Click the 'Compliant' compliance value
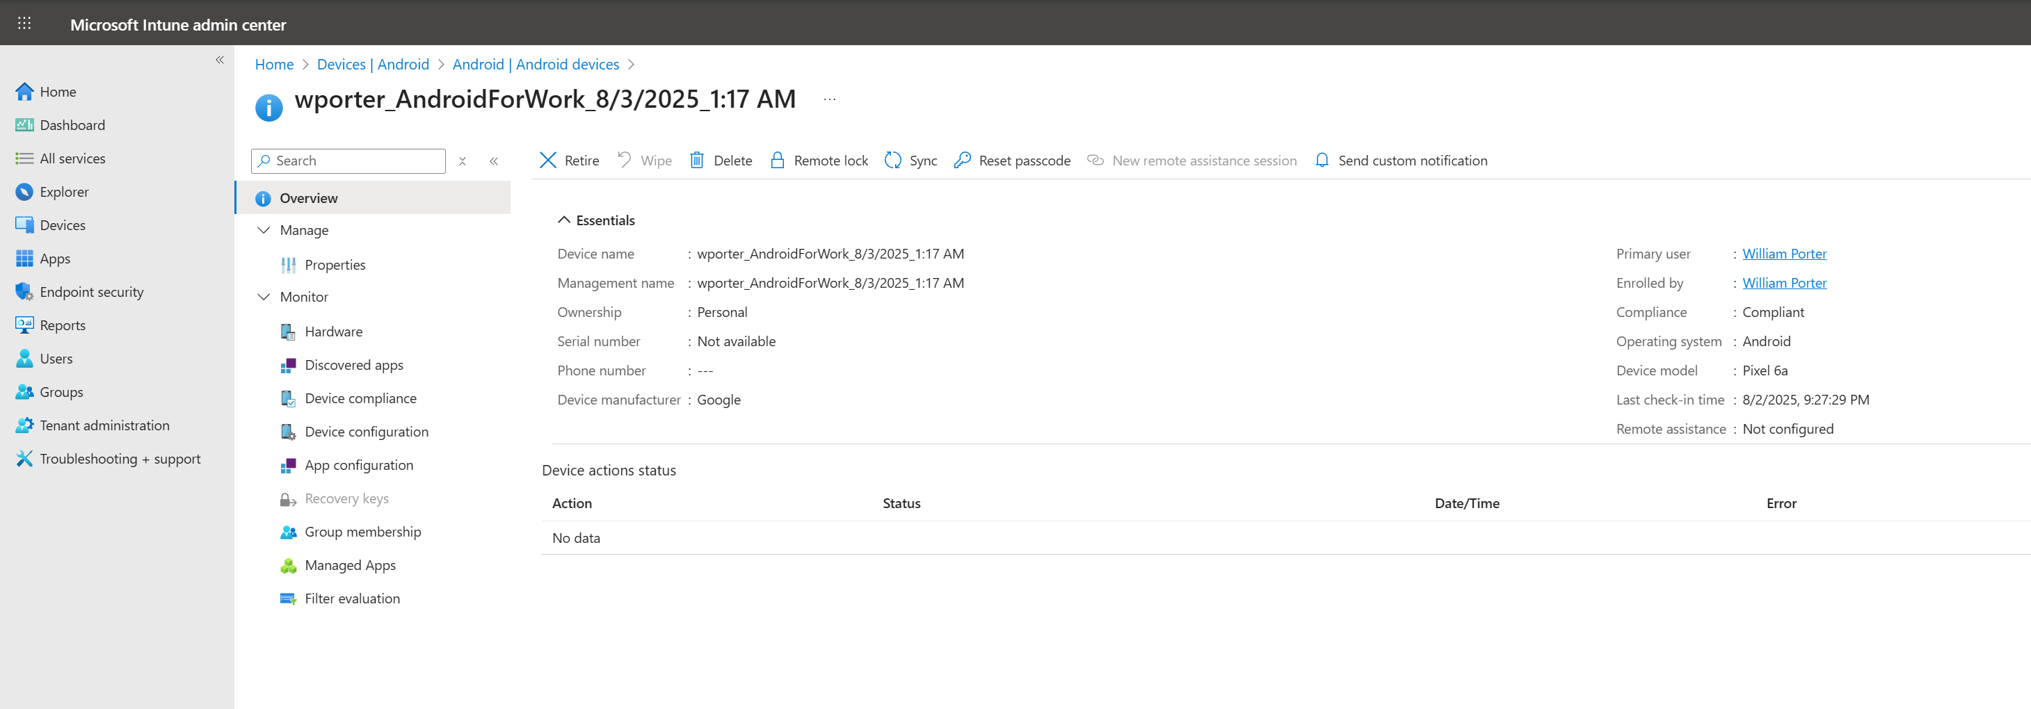The image size is (2031, 709). click(x=1773, y=312)
